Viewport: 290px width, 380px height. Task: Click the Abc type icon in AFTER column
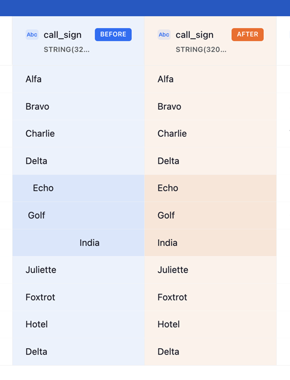164,35
